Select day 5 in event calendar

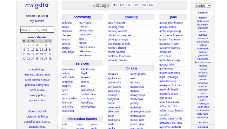tap(41, 45)
